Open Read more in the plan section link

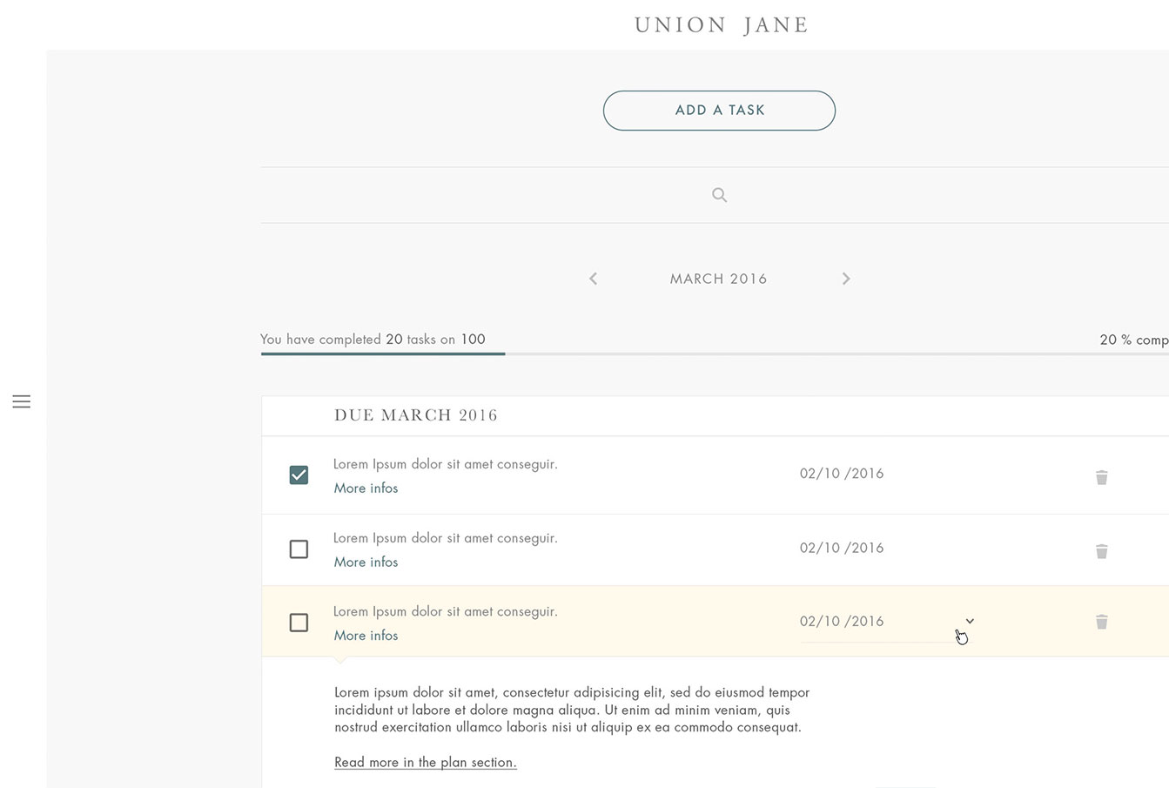tap(426, 762)
